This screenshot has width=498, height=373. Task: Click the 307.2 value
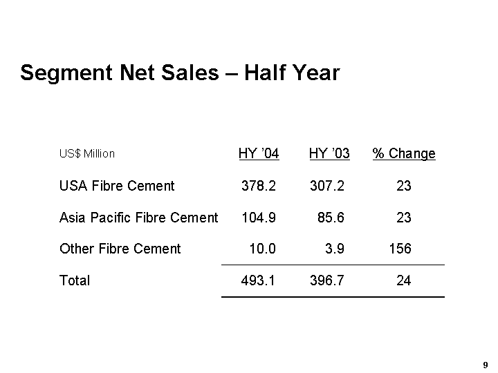pos(326,186)
